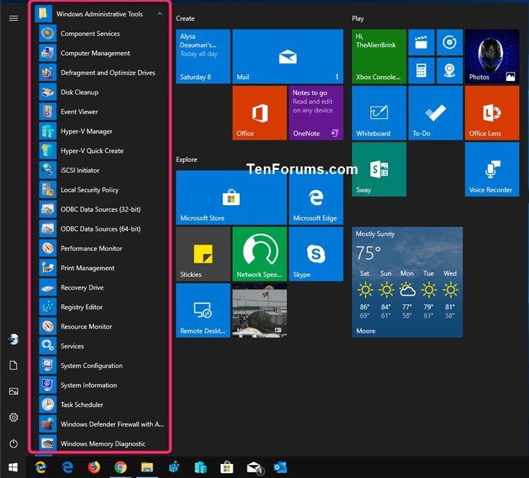Launch the Microsoft Edge tile

pyautogui.click(x=316, y=197)
